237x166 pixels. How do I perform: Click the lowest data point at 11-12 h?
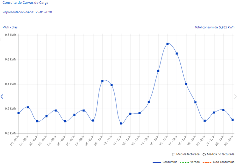(x=121, y=123)
